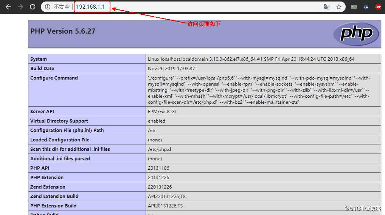
Task: Select the 'Zend Extension Build' label
Action: click(54, 197)
